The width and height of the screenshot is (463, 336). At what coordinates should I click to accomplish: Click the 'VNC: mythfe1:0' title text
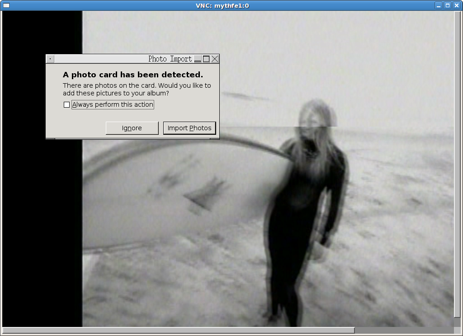[x=222, y=5]
